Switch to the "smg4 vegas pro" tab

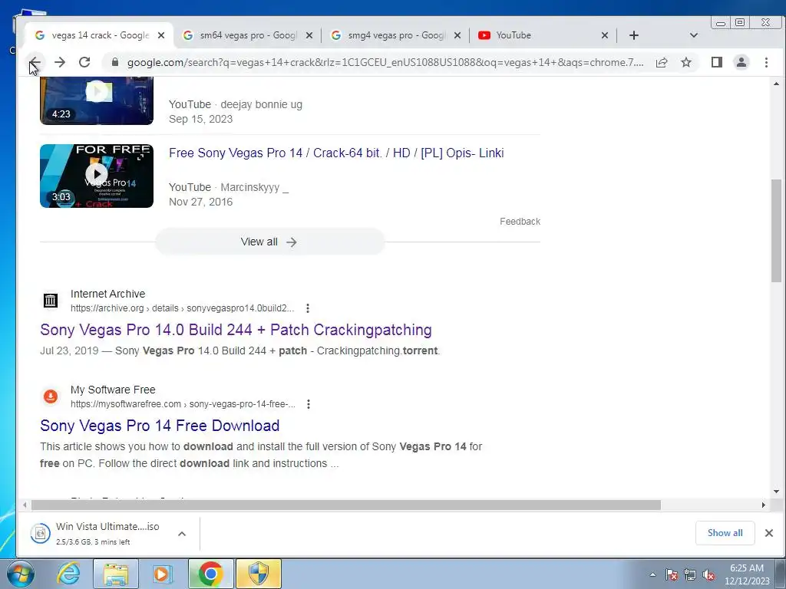tap(396, 35)
